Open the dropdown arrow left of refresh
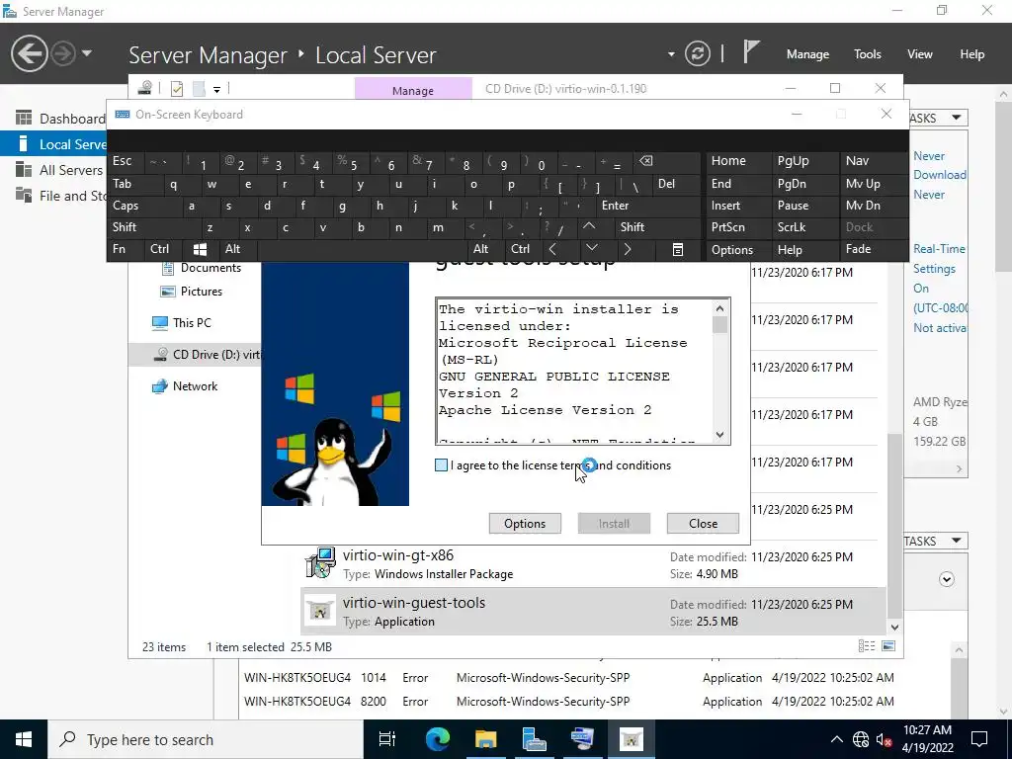Image resolution: width=1012 pixels, height=759 pixels. [x=671, y=54]
